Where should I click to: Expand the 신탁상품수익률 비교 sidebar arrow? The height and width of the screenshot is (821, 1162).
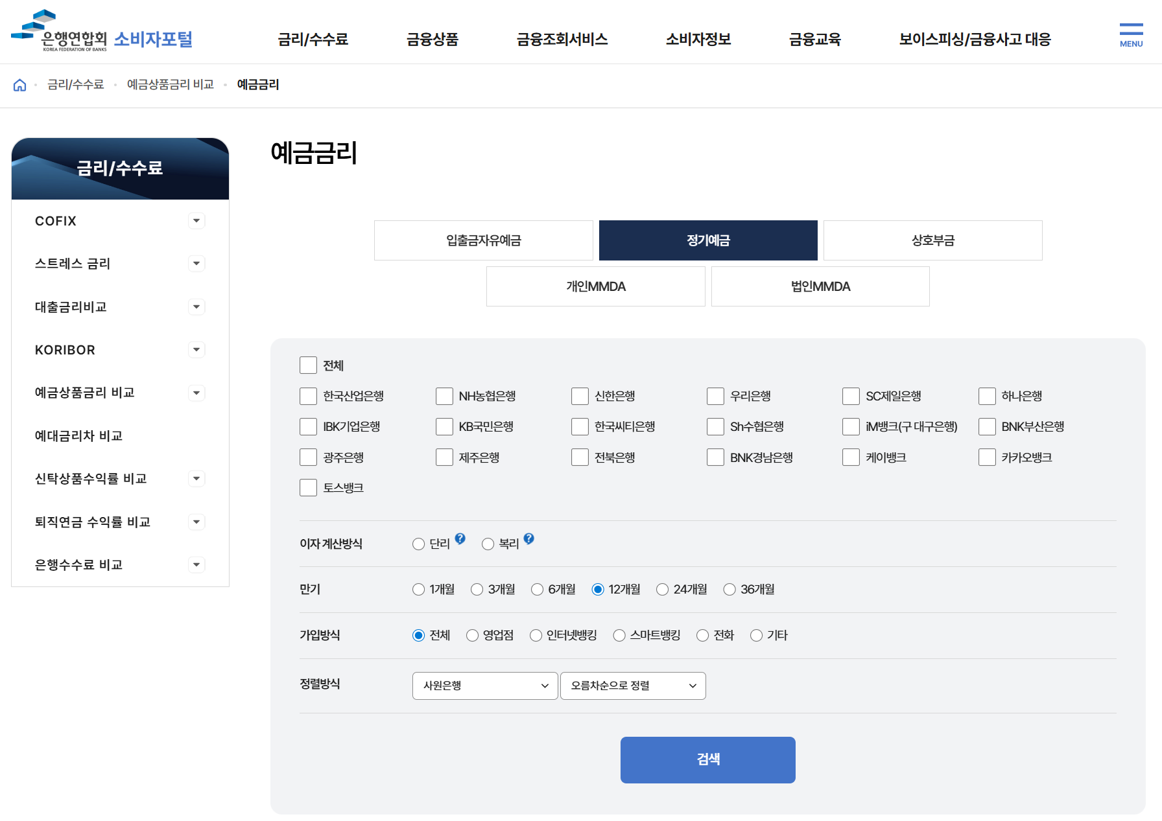tap(196, 479)
